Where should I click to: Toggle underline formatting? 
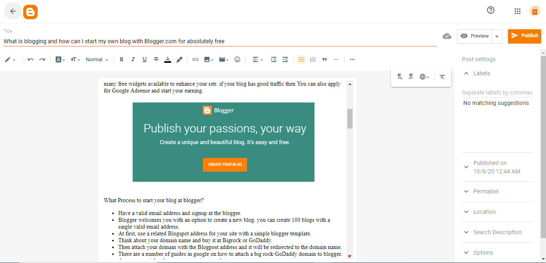point(145,60)
